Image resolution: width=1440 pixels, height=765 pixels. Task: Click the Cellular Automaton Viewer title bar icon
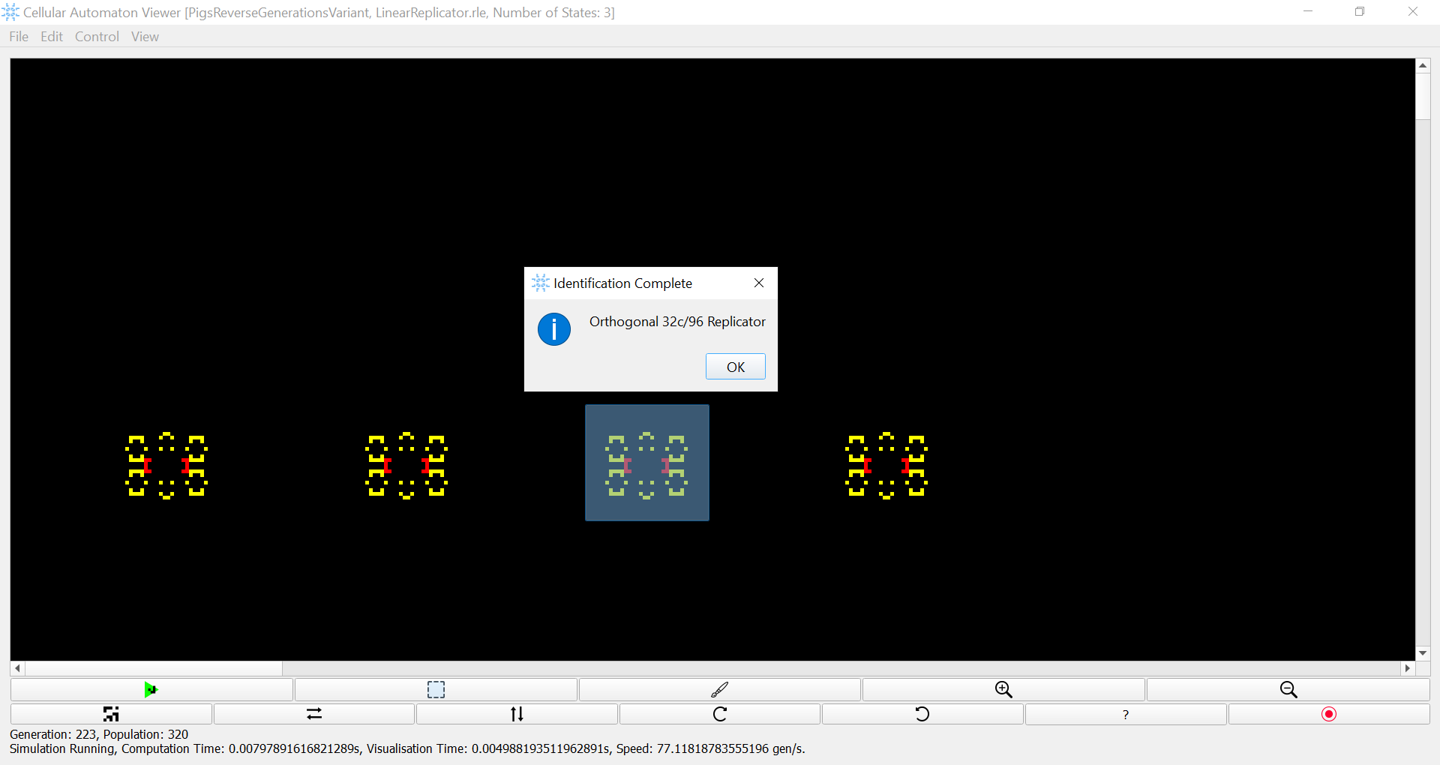pos(10,12)
